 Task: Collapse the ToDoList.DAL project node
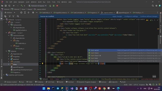[x=9, y=25]
